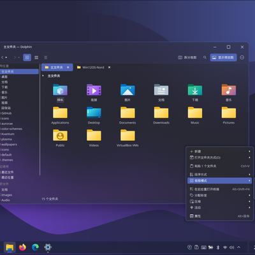Select the purple 视频 video folder
The width and height of the screenshot is (255, 255).
(94, 90)
